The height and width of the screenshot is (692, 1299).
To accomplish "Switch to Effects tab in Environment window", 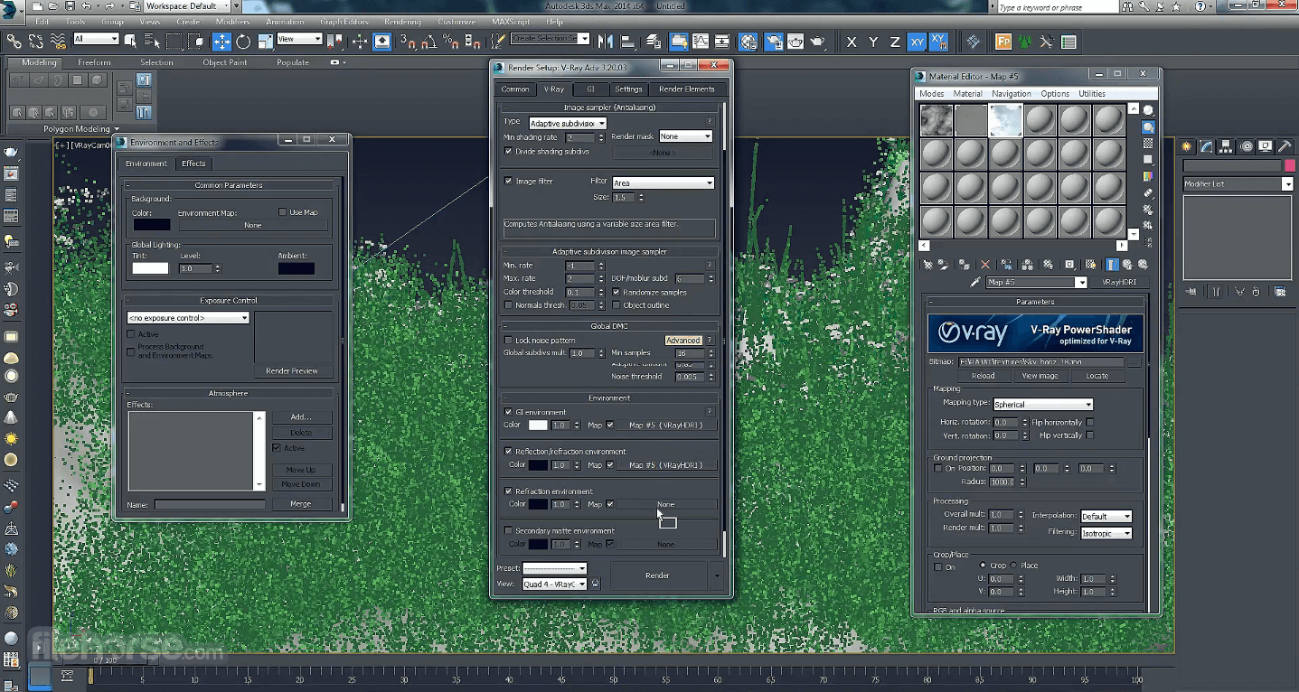I will (x=193, y=164).
